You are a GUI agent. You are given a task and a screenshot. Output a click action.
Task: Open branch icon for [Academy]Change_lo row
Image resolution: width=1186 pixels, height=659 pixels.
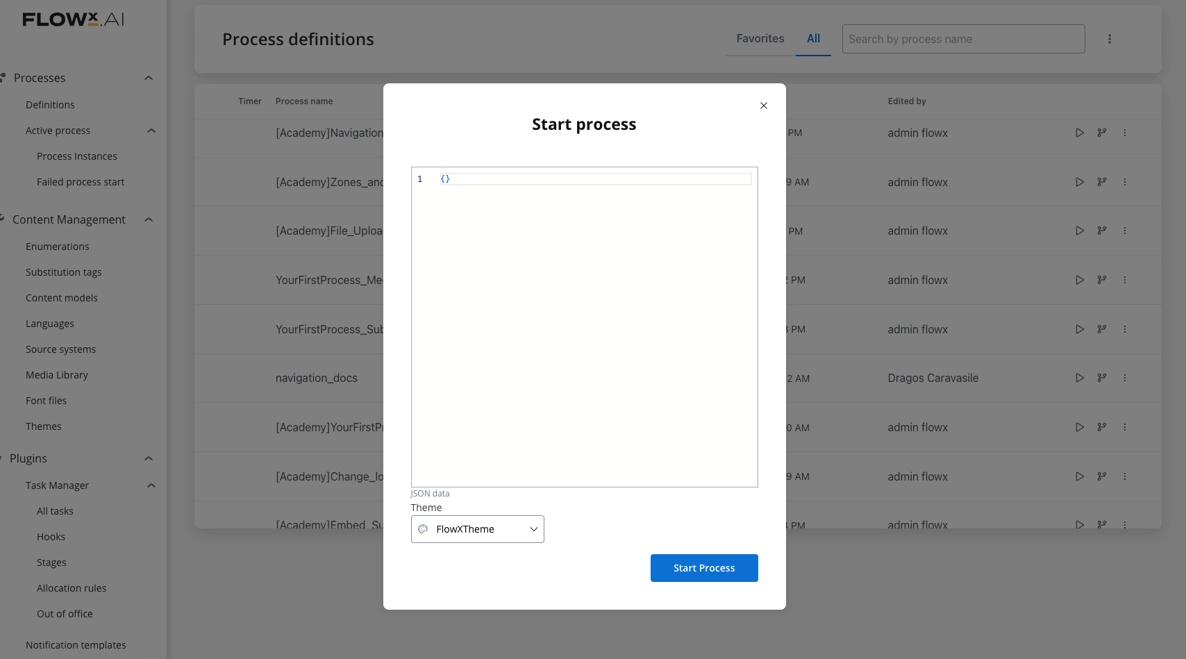coord(1102,476)
